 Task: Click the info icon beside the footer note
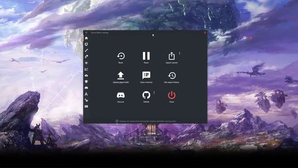click(x=117, y=121)
